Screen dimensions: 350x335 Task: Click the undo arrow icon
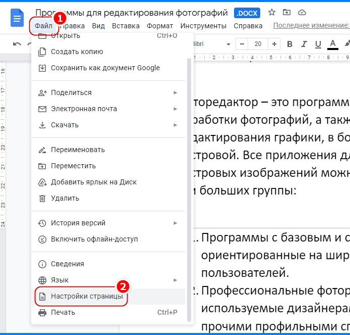[17, 44]
